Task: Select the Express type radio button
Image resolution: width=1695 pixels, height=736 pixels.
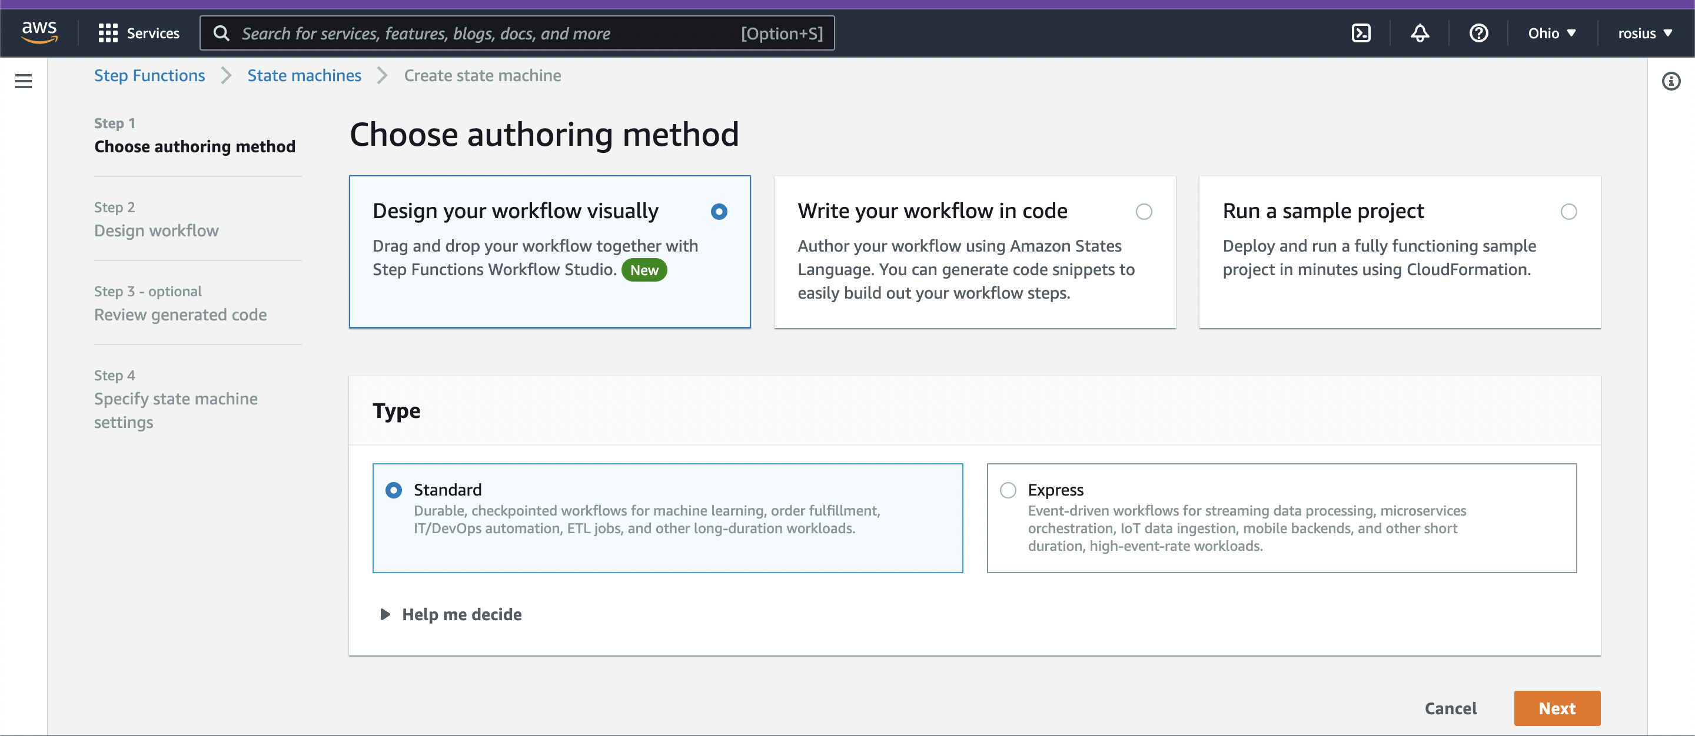Action: (x=1008, y=490)
